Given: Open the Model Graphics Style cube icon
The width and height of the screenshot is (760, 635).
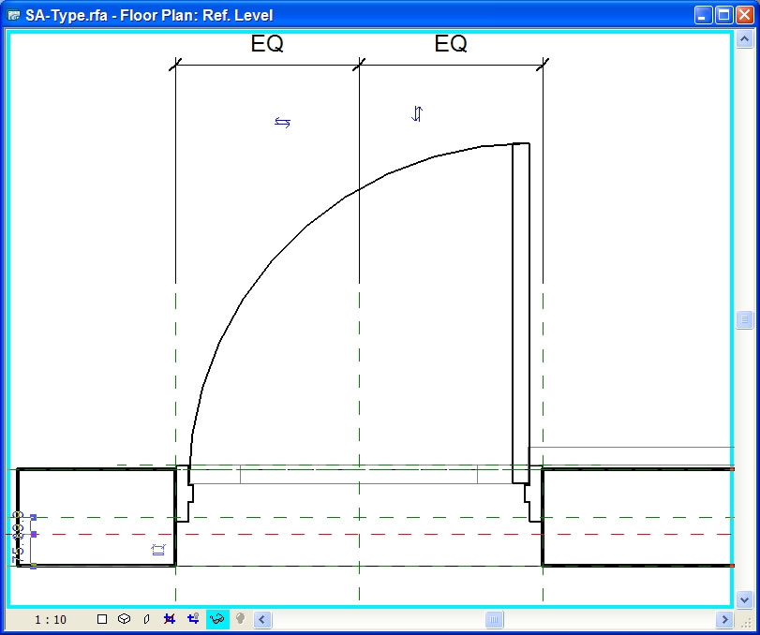Looking at the screenshot, I should [124, 619].
